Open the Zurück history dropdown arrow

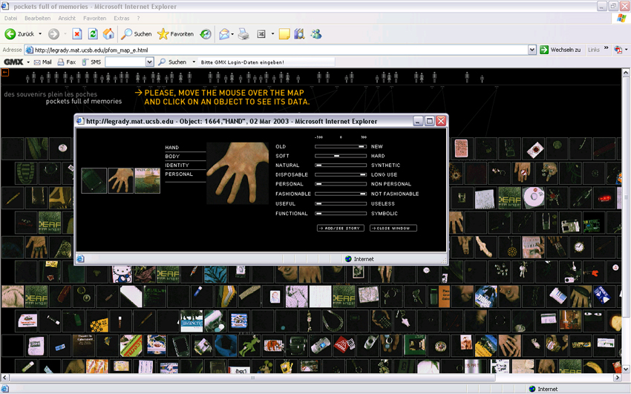coord(40,34)
